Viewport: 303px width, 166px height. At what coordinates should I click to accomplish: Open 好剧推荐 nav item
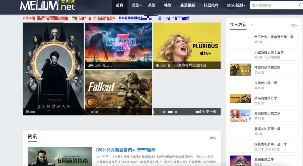click(211, 5)
